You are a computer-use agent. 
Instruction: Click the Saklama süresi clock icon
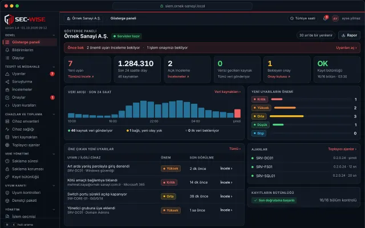(7, 161)
